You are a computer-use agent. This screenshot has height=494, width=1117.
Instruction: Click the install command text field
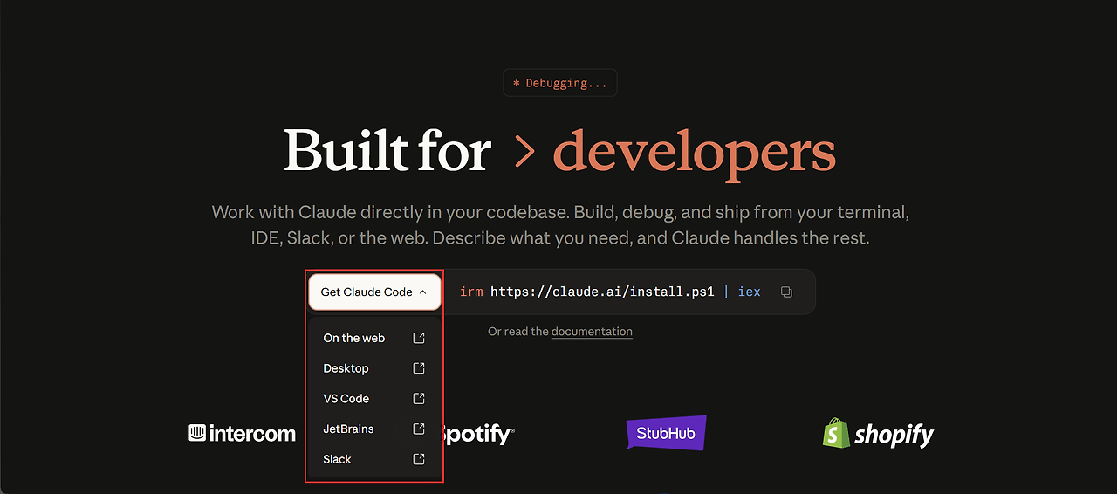pos(610,292)
